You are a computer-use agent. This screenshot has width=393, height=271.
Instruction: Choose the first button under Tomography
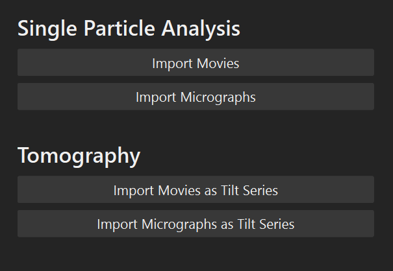(x=196, y=190)
